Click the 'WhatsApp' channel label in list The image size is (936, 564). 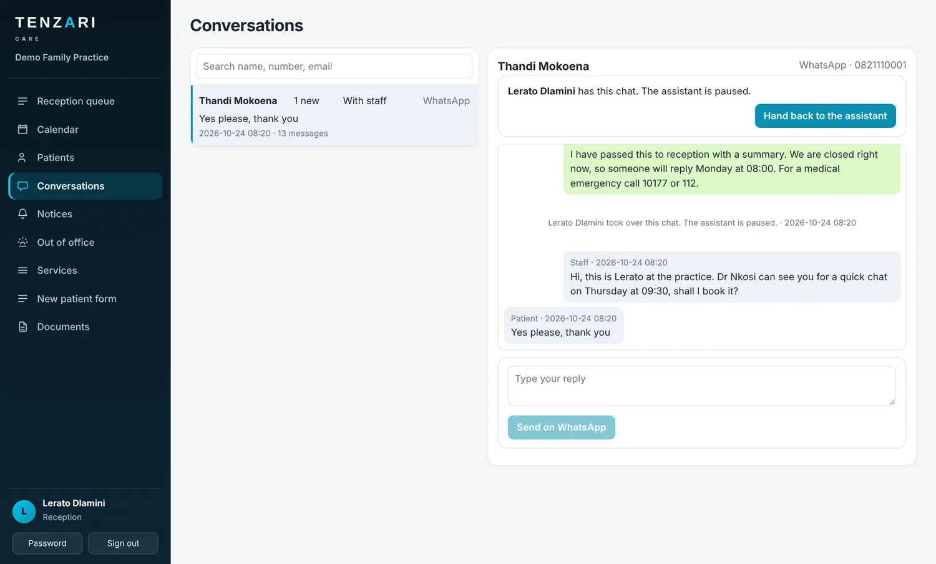tap(446, 101)
